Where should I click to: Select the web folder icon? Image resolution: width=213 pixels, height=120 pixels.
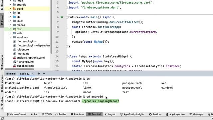coord(15,33)
